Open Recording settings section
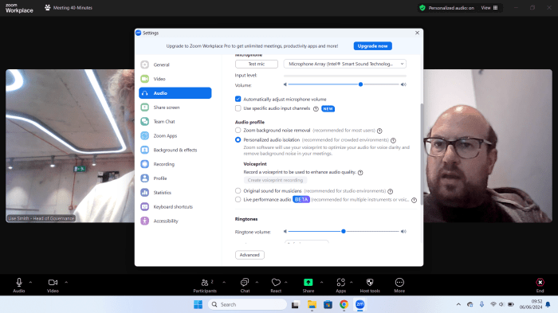Viewport: 558px width, 313px height. tap(175, 164)
